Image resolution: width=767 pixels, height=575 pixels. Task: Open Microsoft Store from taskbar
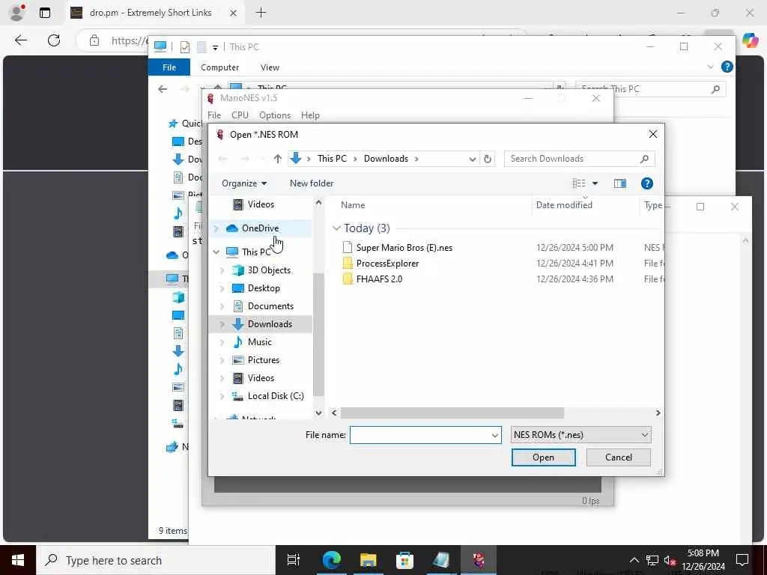point(404,560)
